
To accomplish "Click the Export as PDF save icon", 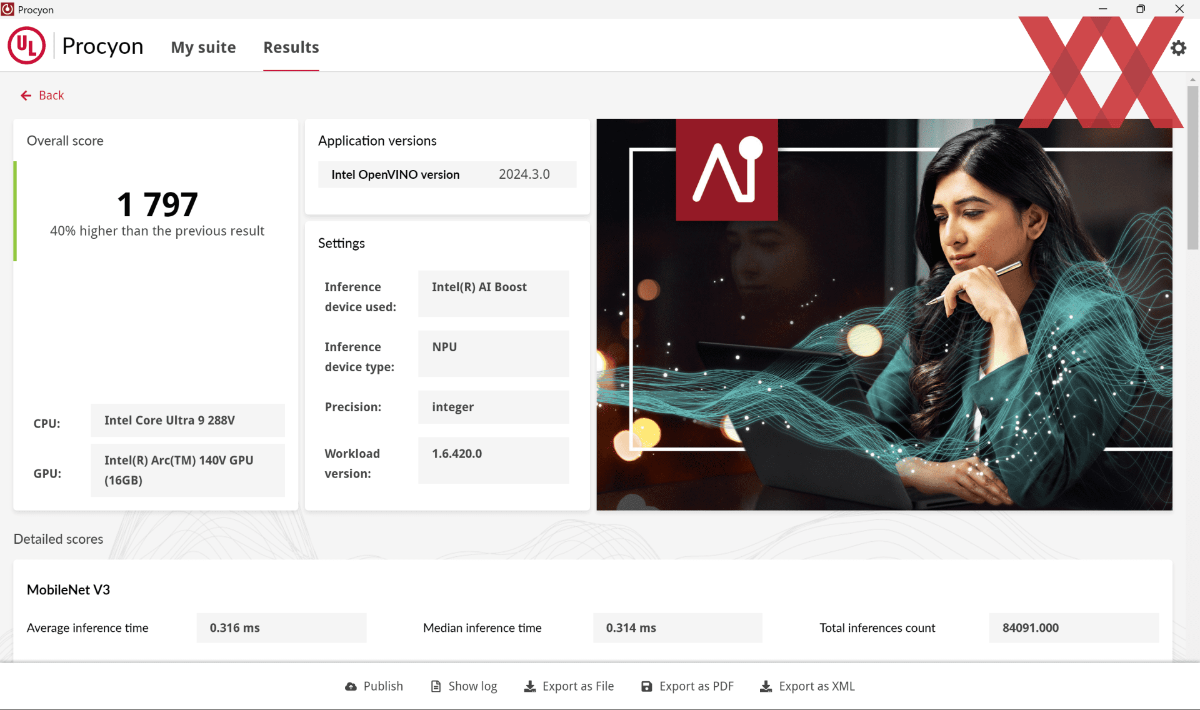I will (x=647, y=686).
